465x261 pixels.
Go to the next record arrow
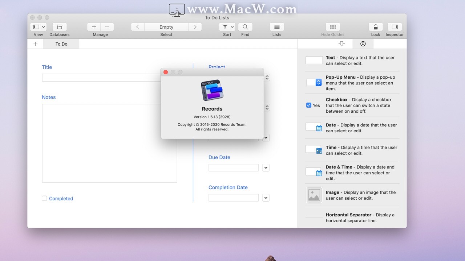tap(195, 27)
